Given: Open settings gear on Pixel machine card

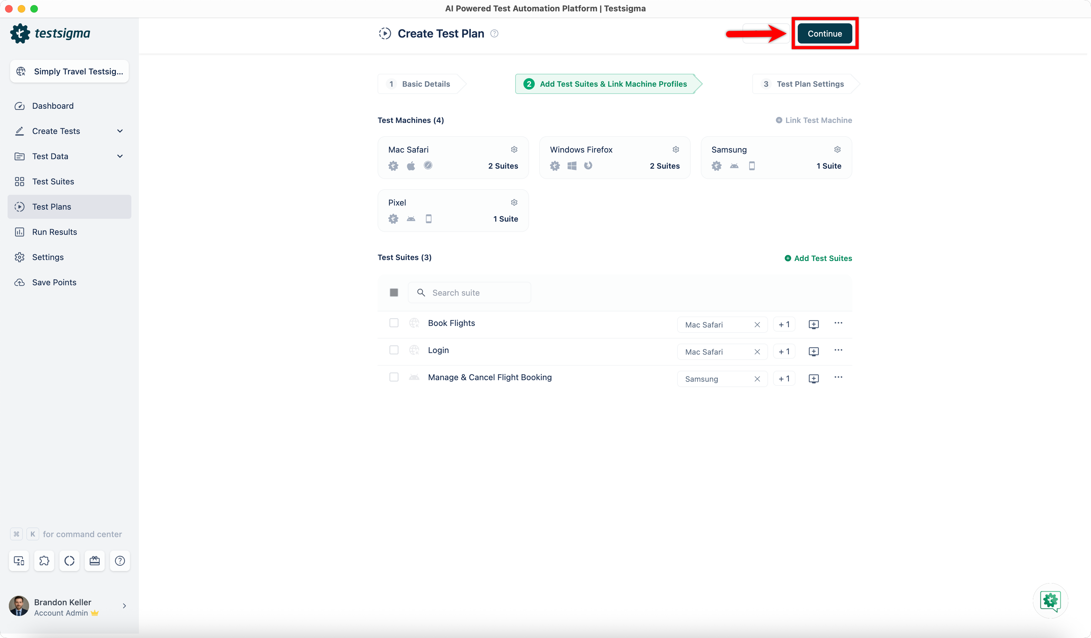Looking at the screenshot, I should coord(514,202).
